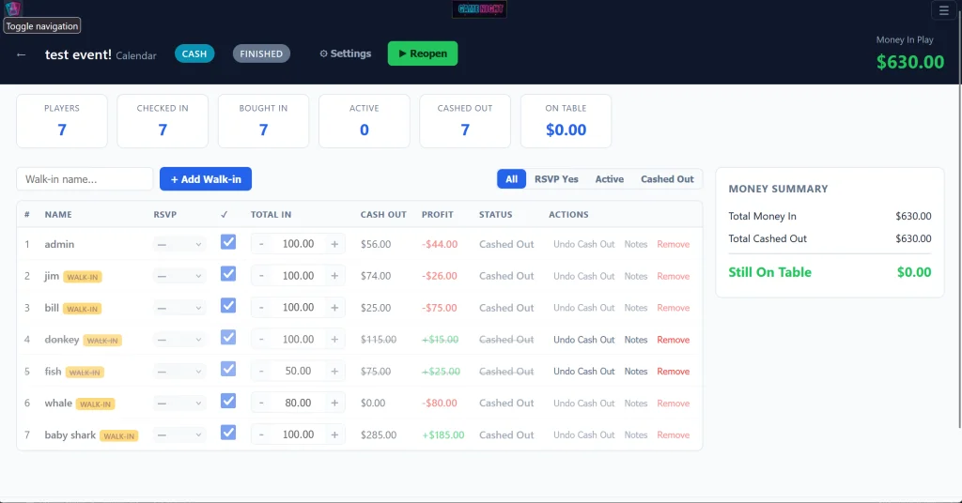
Task: Decrease jim's total in with minus
Action: click(x=261, y=276)
